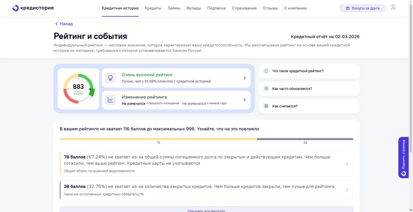The image size is (413, 212).
Task: Open the Отзывы menu item
Action: (x=270, y=8)
